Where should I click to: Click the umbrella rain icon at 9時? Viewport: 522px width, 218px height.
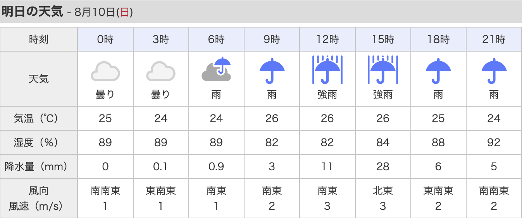coord(272,71)
